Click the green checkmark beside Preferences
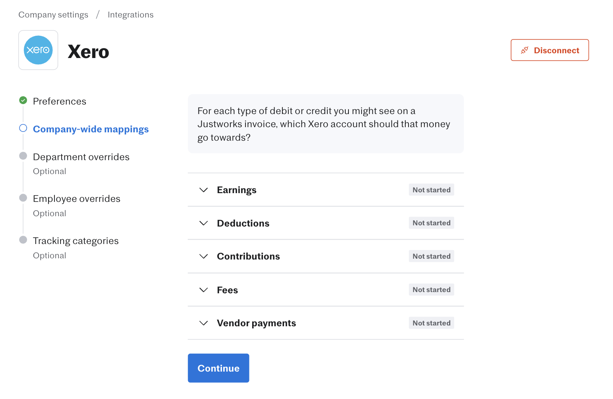The width and height of the screenshot is (613, 399). tap(23, 100)
